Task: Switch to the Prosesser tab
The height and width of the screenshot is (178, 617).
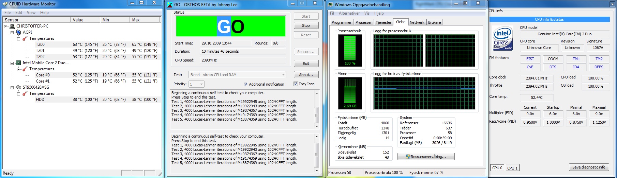Action: tap(363, 22)
